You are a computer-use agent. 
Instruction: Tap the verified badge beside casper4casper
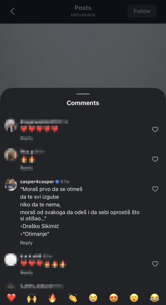[x=57, y=182]
